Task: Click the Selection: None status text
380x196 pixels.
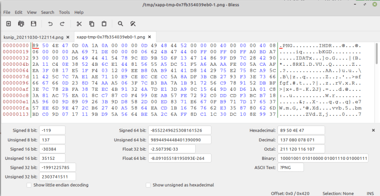Action: click(x=338, y=193)
